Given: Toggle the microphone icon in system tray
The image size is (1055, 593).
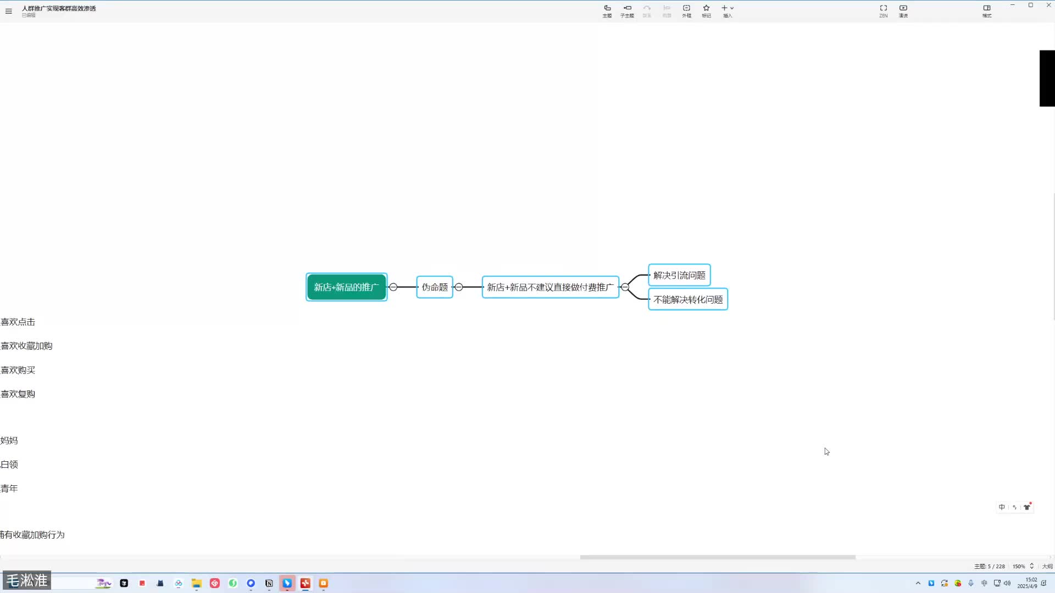Looking at the screenshot, I should (x=971, y=583).
